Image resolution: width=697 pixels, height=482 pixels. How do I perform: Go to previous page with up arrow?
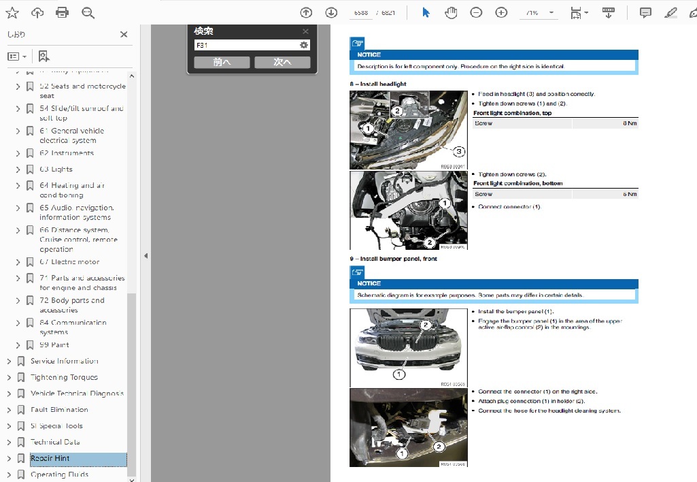click(306, 12)
